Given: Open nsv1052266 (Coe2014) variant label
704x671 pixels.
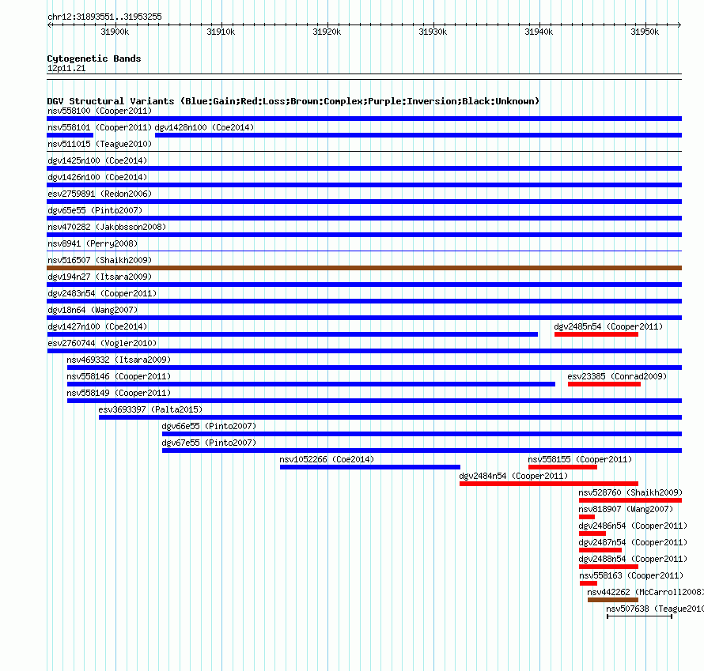Looking at the screenshot, I should tap(327, 459).
